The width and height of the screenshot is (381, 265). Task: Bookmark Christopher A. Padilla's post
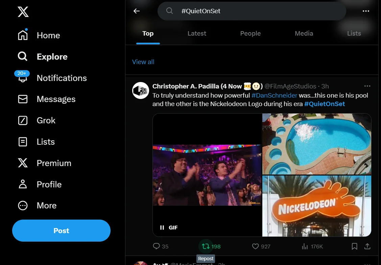click(x=354, y=246)
